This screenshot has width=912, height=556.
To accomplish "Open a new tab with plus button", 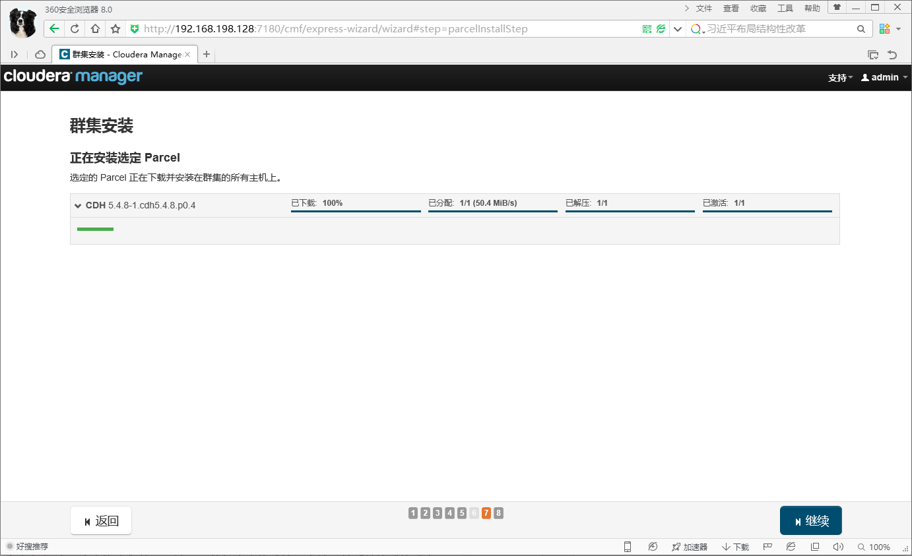I will [207, 54].
